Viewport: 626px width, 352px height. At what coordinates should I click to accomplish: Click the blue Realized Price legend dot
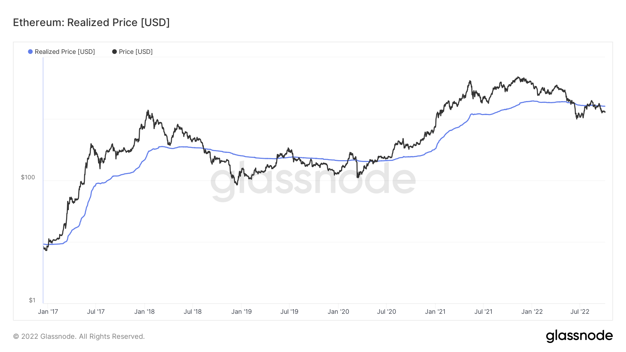(30, 52)
